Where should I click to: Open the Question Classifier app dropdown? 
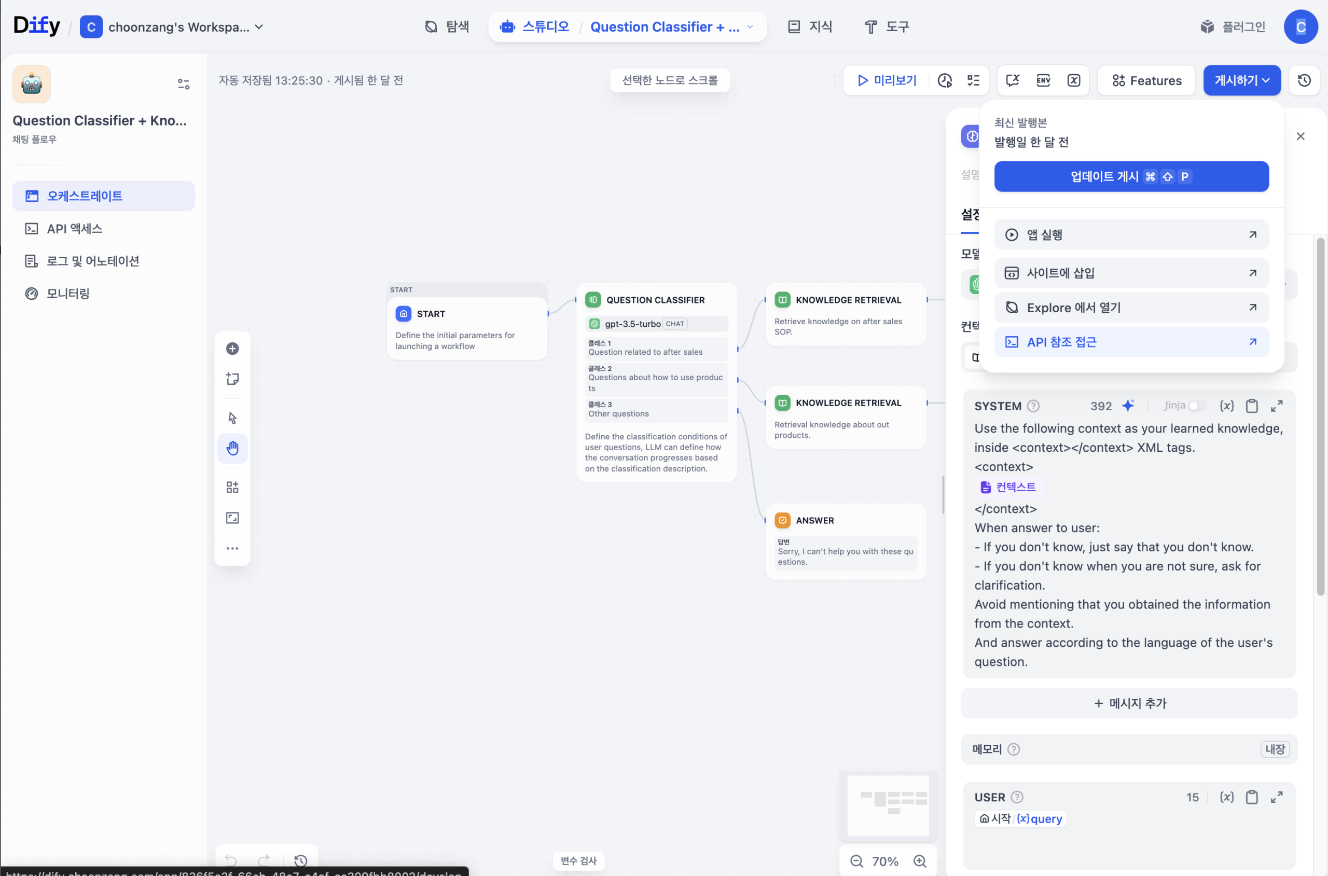pyautogui.click(x=750, y=26)
